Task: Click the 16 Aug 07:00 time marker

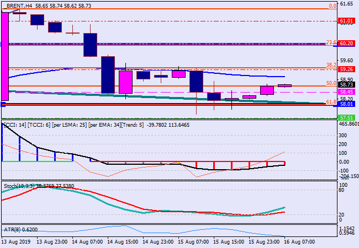Action: [x=300, y=242]
